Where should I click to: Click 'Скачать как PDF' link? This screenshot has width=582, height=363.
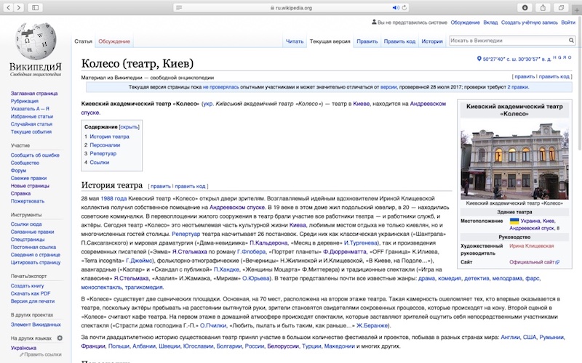(31, 293)
